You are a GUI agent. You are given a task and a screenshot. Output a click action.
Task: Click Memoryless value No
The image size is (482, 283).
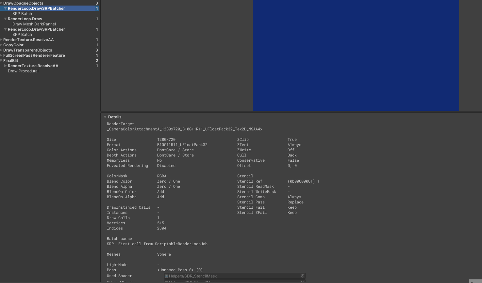tap(159, 160)
